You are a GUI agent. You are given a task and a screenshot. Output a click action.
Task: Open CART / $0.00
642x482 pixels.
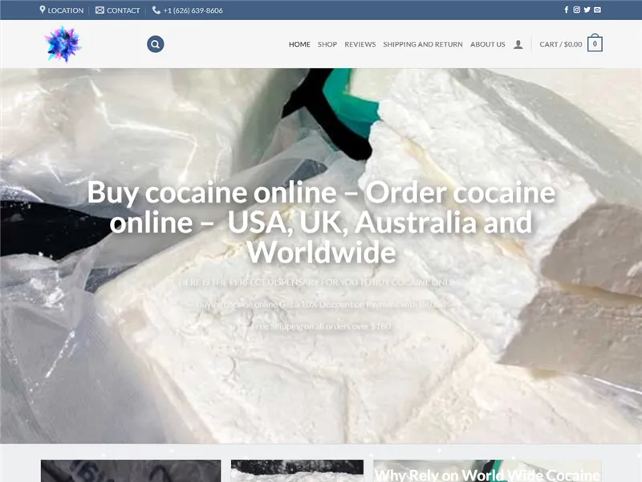pos(559,45)
